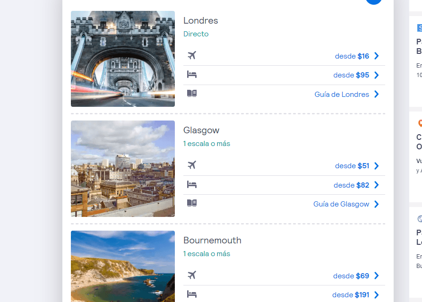Click the Tower Bridge photo for Londres
422x302 pixels.
(122, 59)
